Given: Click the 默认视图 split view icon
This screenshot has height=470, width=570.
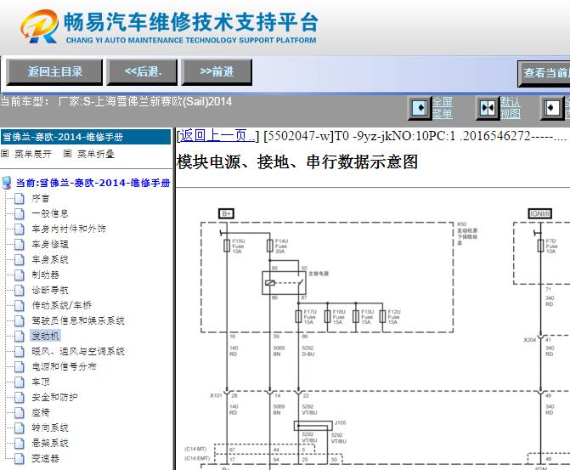Looking at the screenshot, I should (x=488, y=108).
